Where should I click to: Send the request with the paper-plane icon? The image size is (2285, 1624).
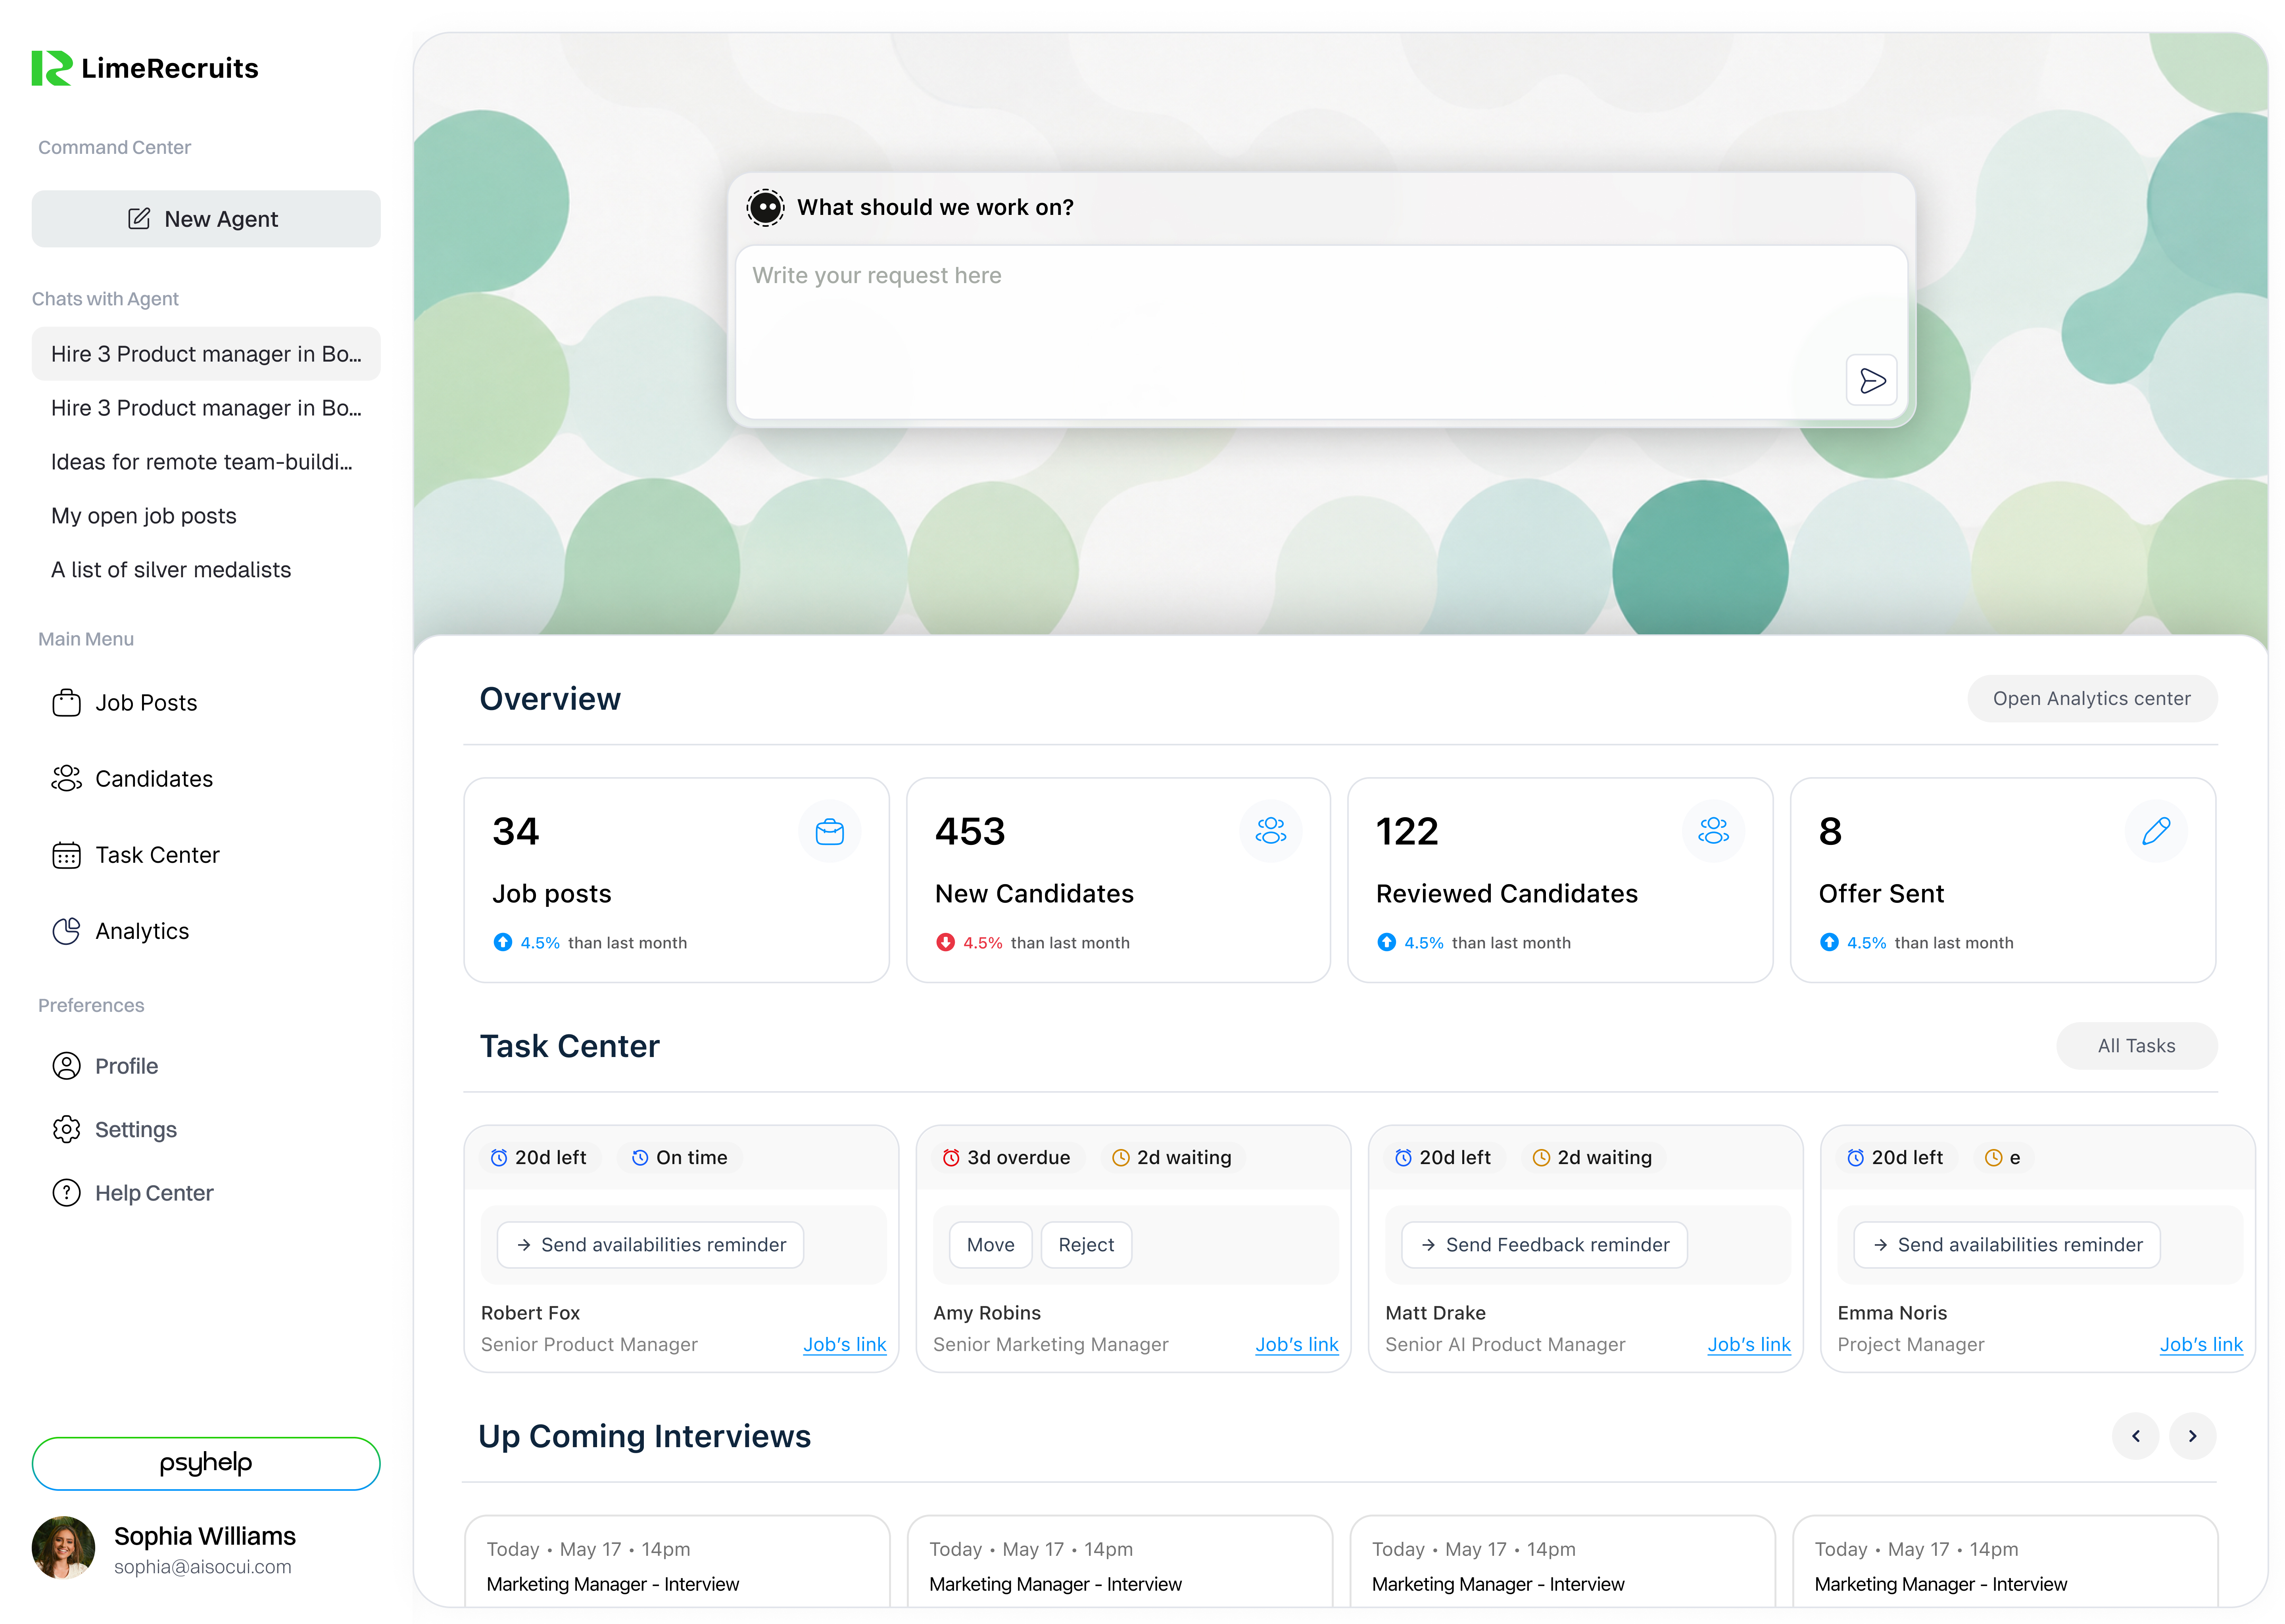[x=1872, y=380]
